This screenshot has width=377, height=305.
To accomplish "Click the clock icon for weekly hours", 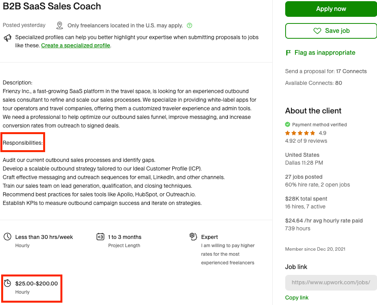I will (7, 237).
